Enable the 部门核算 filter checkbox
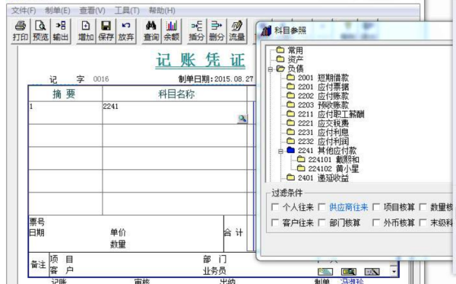The width and height of the screenshot is (456, 284). click(x=321, y=222)
